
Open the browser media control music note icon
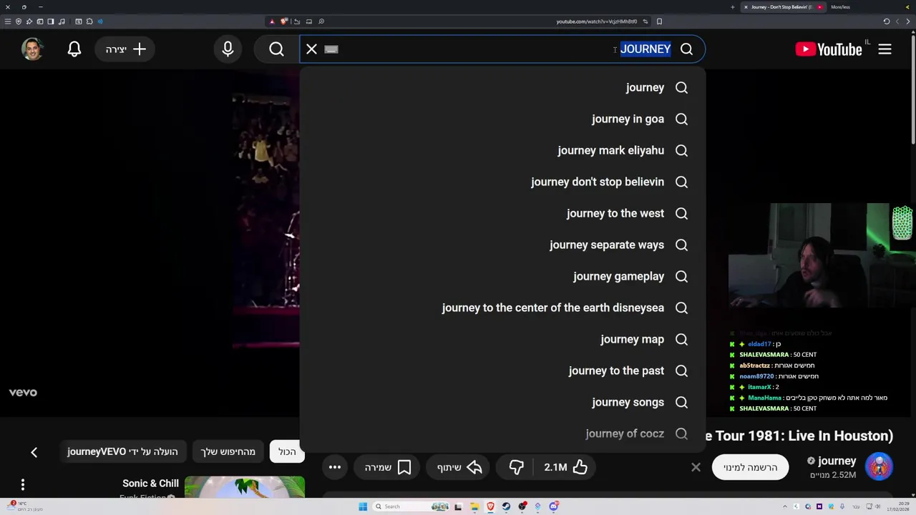click(x=62, y=21)
